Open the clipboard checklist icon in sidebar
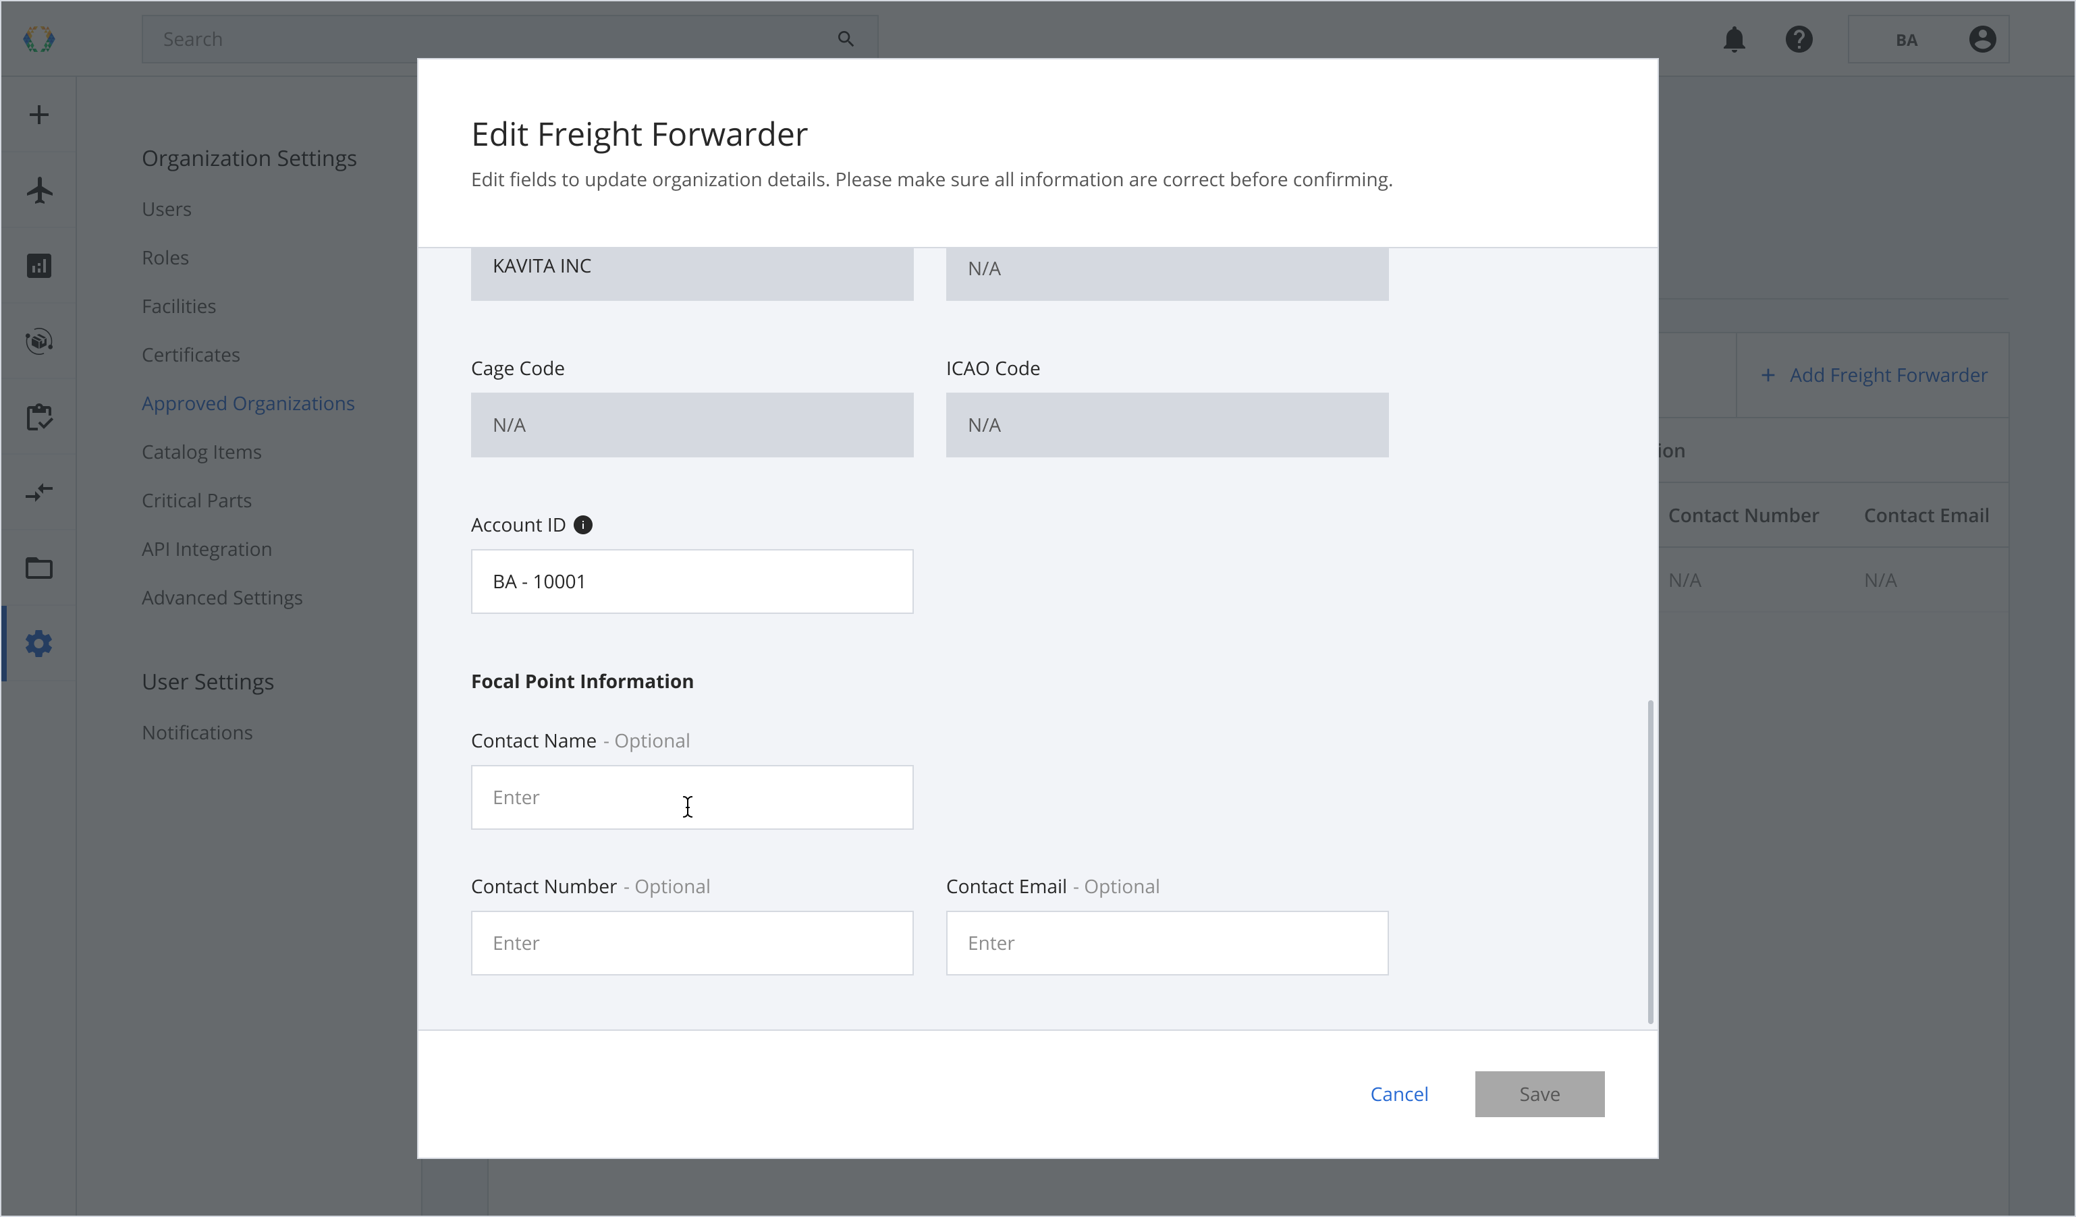Image resolution: width=2076 pixels, height=1217 pixels. (x=38, y=417)
